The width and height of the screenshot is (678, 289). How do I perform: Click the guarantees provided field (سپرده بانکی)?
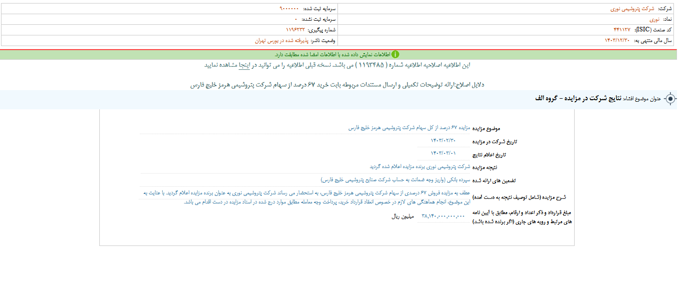(x=395, y=180)
